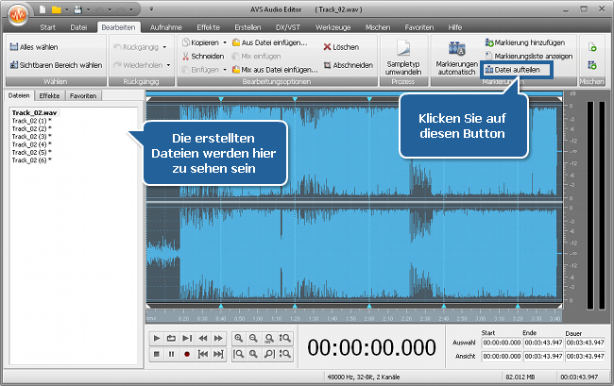Pause playback with the pause button

[172, 354]
